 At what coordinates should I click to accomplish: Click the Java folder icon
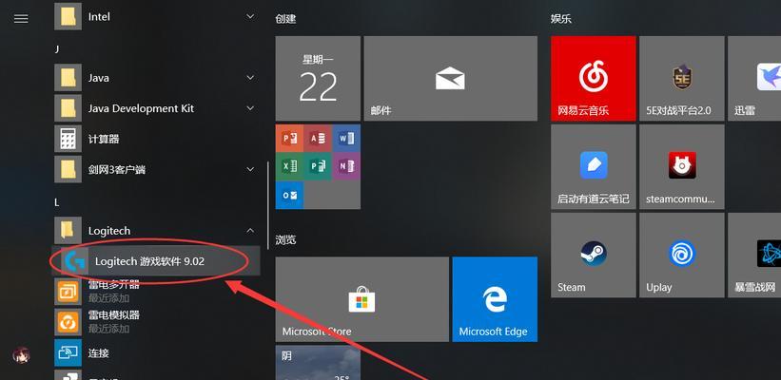click(68, 78)
